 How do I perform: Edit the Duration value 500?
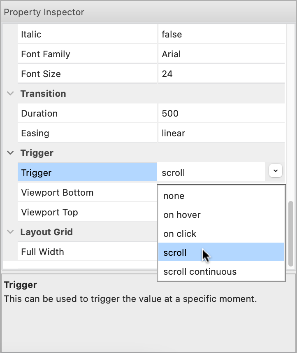[221, 114]
